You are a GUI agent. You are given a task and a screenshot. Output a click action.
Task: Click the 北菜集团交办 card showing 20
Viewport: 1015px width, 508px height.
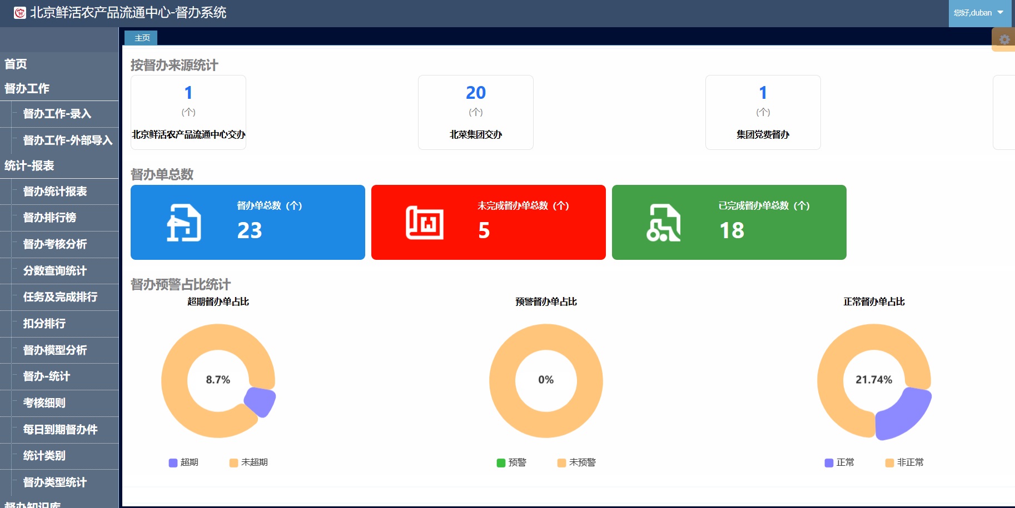click(x=476, y=112)
